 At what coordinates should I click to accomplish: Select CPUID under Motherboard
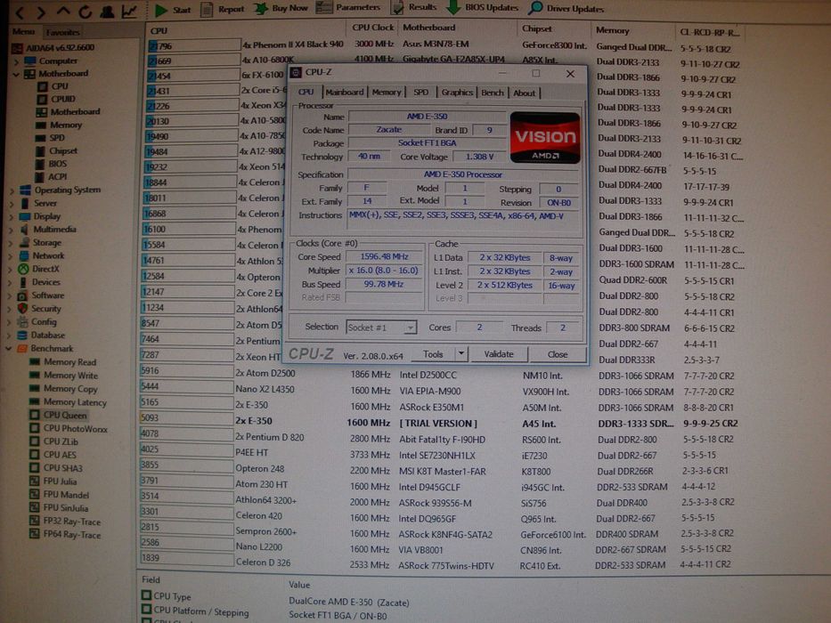(x=57, y=99)
